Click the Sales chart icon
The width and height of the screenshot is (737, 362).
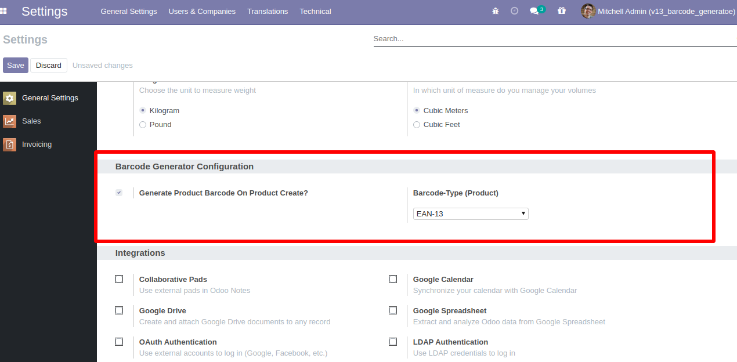point(9,121)
